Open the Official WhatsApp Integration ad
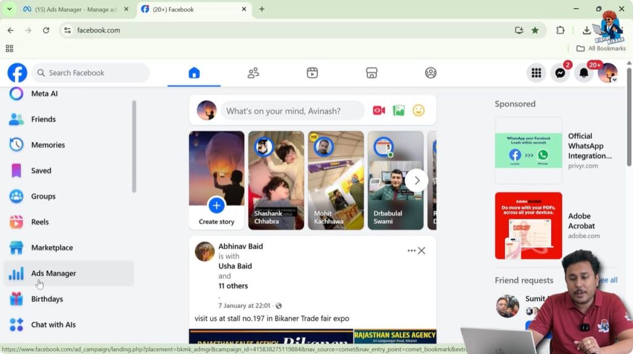This screenshot has width=633, height=354. click(x=556, y=150)
